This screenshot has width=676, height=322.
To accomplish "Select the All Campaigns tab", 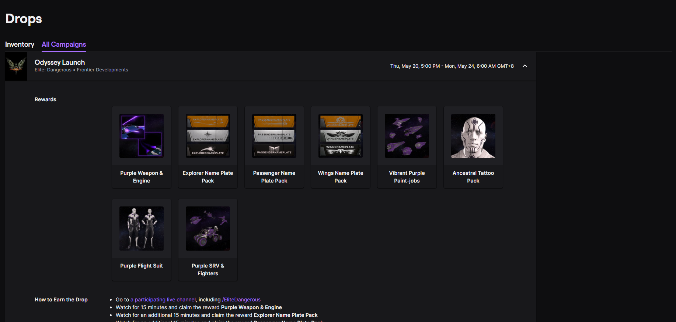I will click(64, 45).
